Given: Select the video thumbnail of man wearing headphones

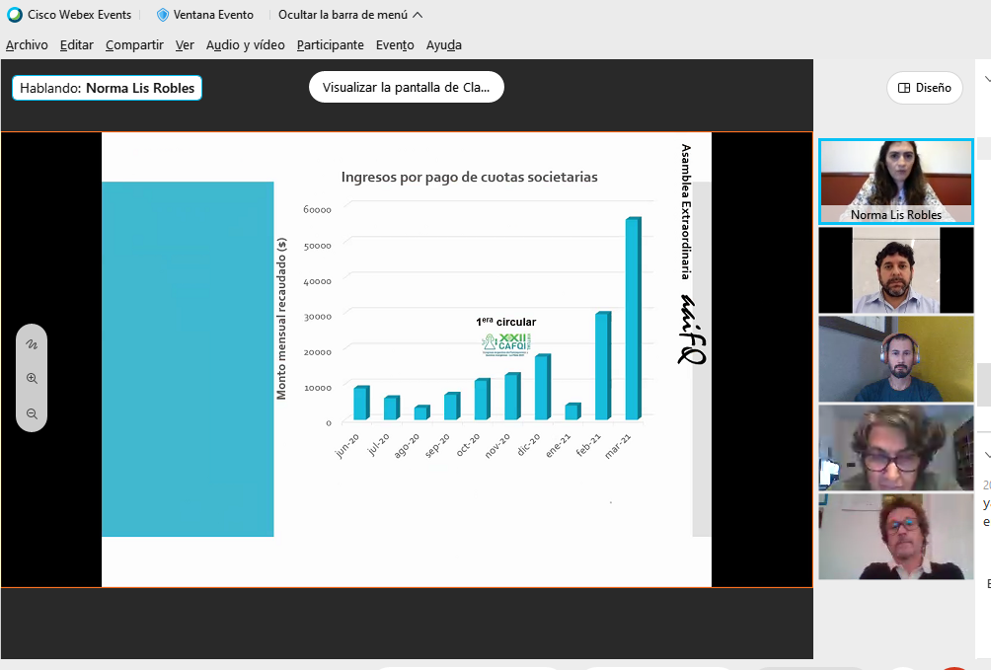Looking at the screenshot, I should (895, 359).
